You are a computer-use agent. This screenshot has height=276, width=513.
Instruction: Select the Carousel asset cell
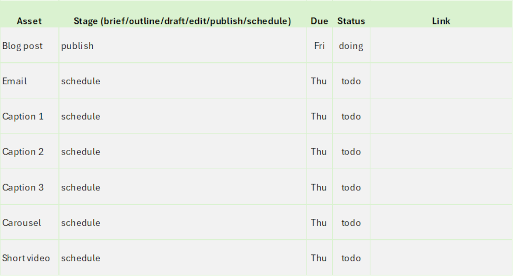tap(29, 222)
